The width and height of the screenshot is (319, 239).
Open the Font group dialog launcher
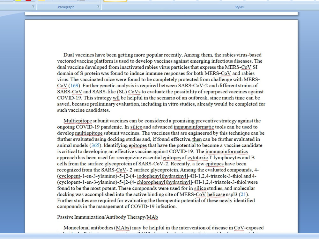point(33,7)
